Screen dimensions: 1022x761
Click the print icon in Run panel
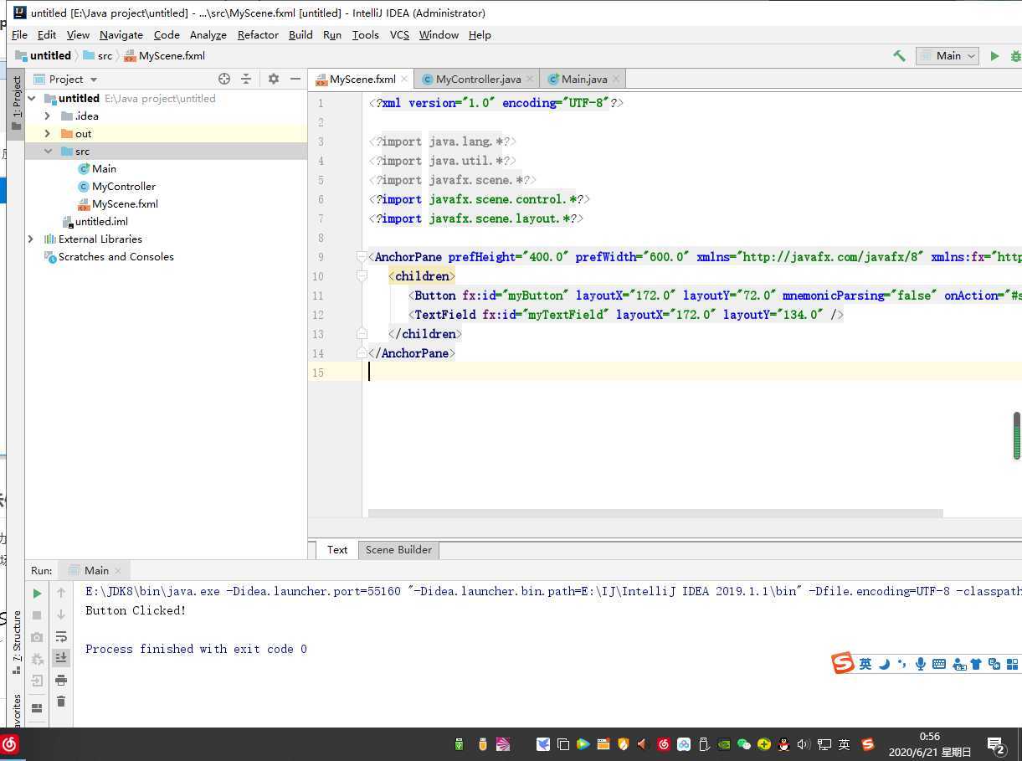click(61, 680)
